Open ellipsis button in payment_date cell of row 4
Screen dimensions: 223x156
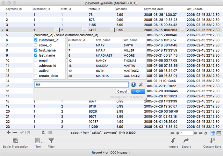[x=182, y=30]
